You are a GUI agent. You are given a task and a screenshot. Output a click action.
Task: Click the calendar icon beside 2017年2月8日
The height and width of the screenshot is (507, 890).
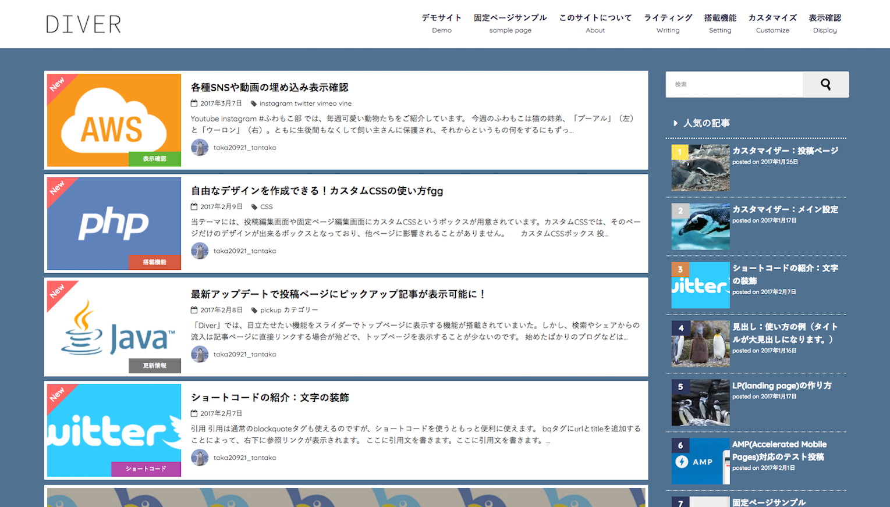[194, 310]
